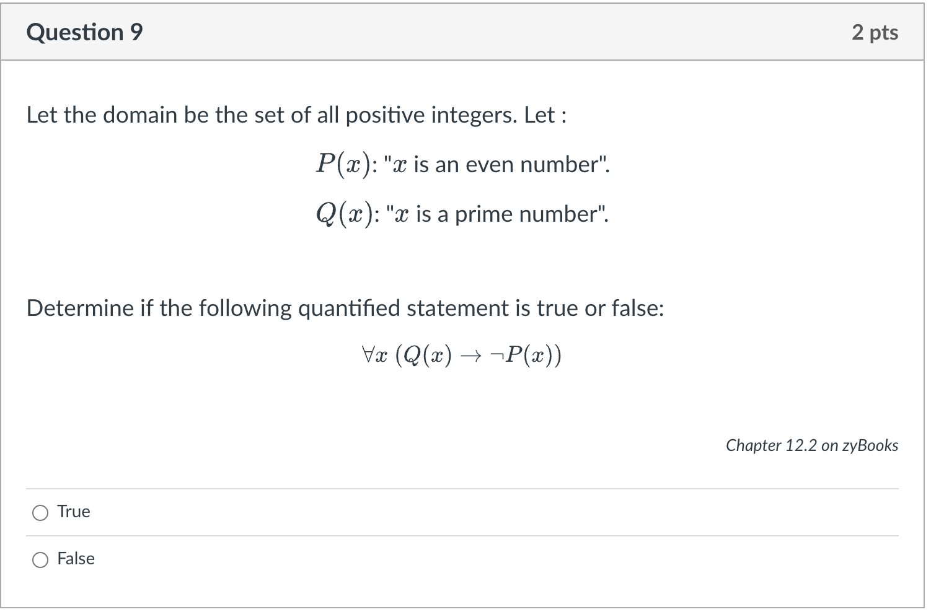Click the Question 9 header

tap(84, 32)
